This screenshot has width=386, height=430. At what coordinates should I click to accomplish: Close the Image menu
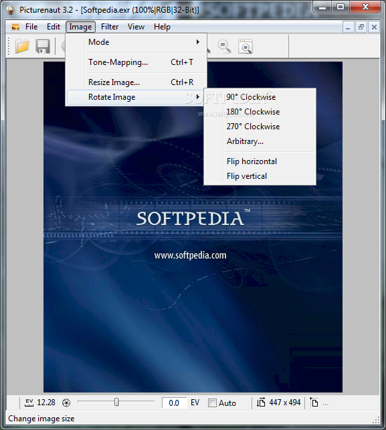tap(80, 27)
